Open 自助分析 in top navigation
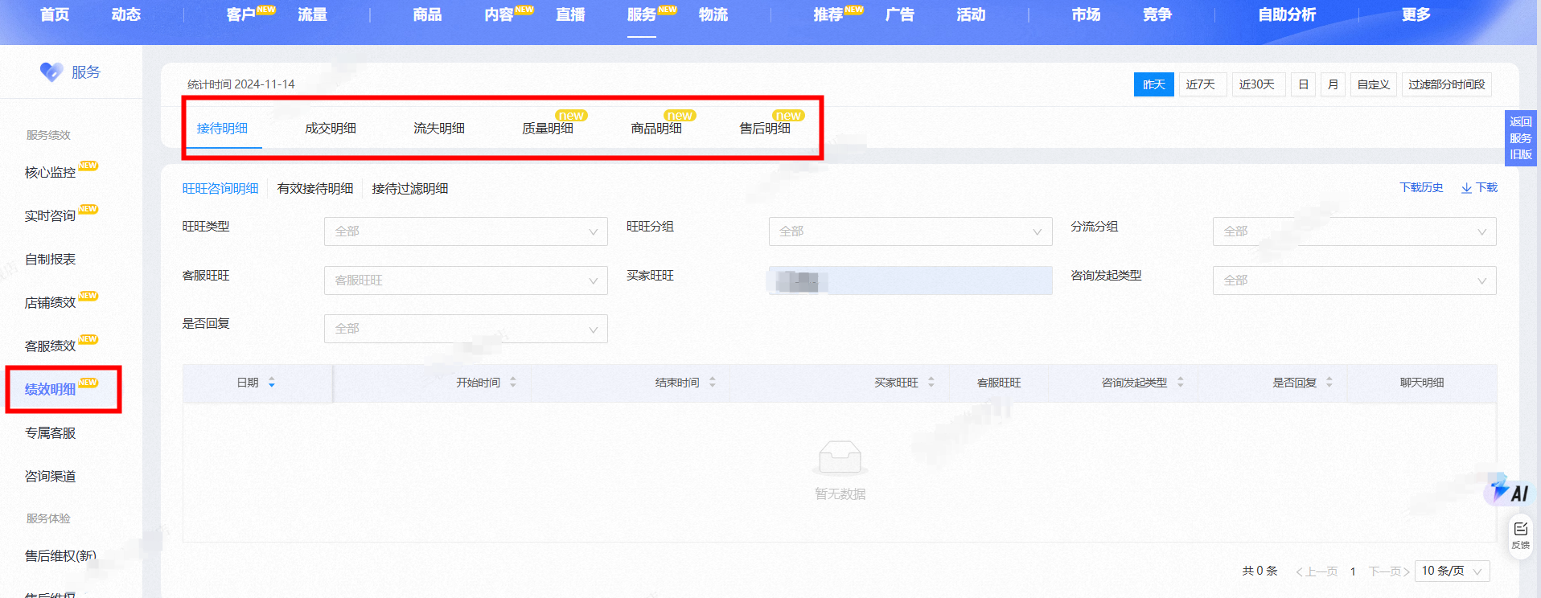1541x598 pixels. point(1287,14)
